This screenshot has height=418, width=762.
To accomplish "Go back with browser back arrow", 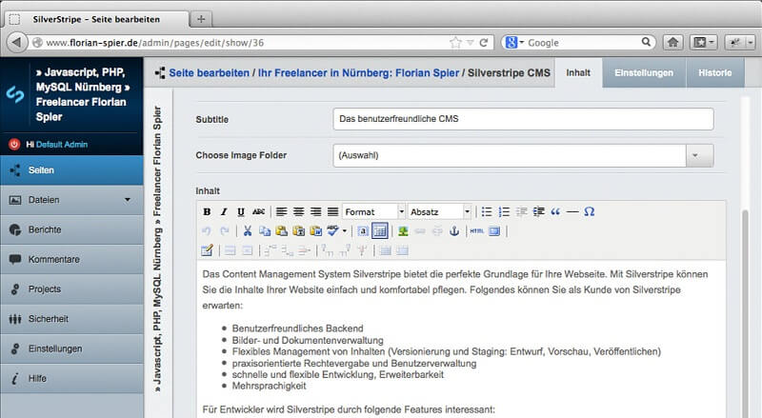I will (16, 43).
